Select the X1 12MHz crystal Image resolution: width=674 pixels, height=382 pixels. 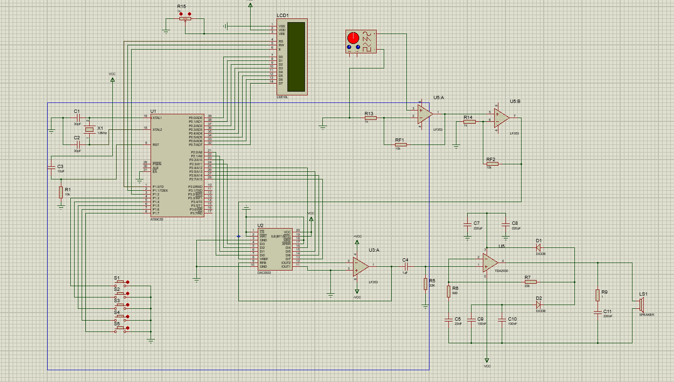tap(89, 130)
